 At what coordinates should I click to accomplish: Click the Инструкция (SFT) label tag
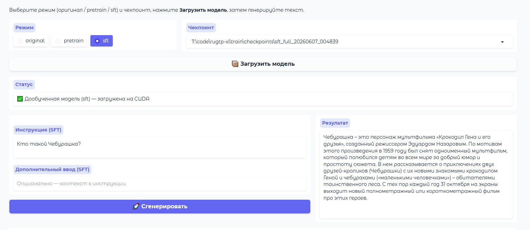click(38, 130)
